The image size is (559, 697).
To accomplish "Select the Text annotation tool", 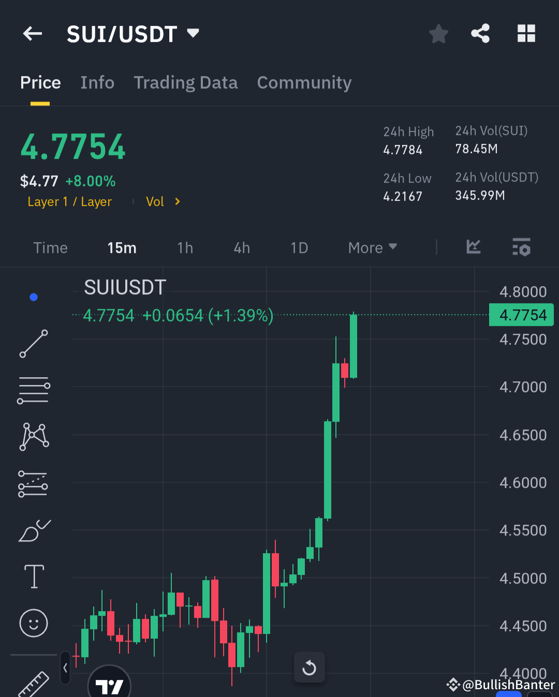I will coord(34,576).
